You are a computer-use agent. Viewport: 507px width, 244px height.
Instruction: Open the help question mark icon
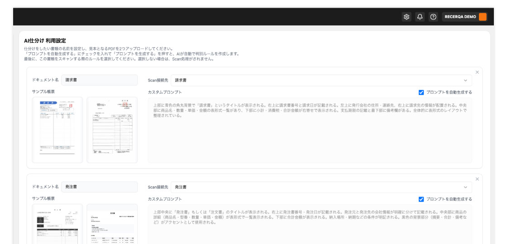(433, 17)
